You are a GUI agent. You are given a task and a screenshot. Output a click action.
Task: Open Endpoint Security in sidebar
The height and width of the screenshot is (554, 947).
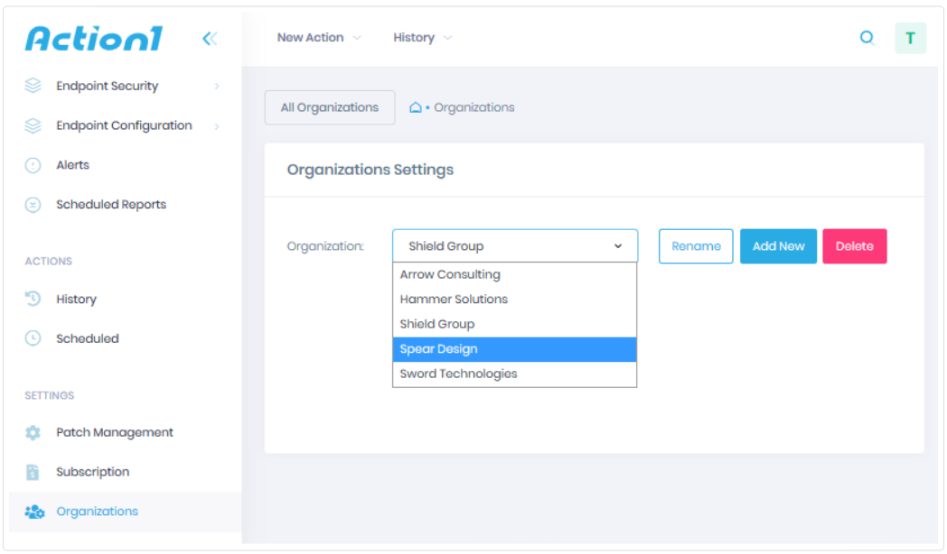click(108, 86)
